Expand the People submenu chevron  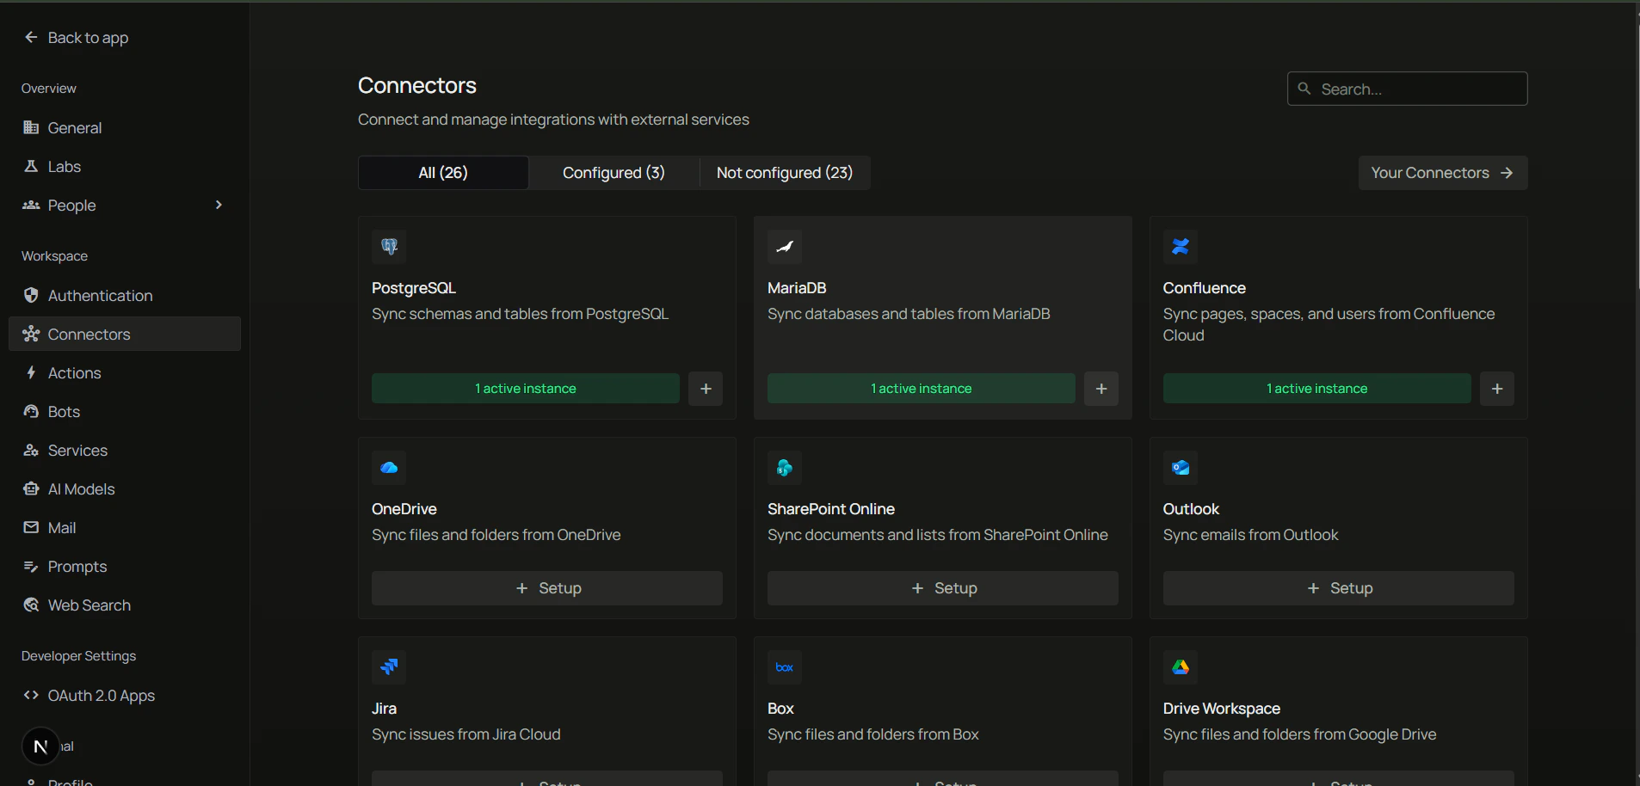(219, 205)
